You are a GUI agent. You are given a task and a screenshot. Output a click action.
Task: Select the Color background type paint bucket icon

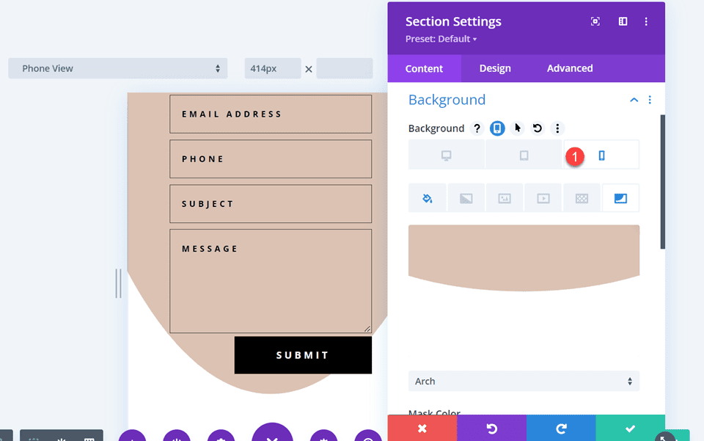(428, 197)
